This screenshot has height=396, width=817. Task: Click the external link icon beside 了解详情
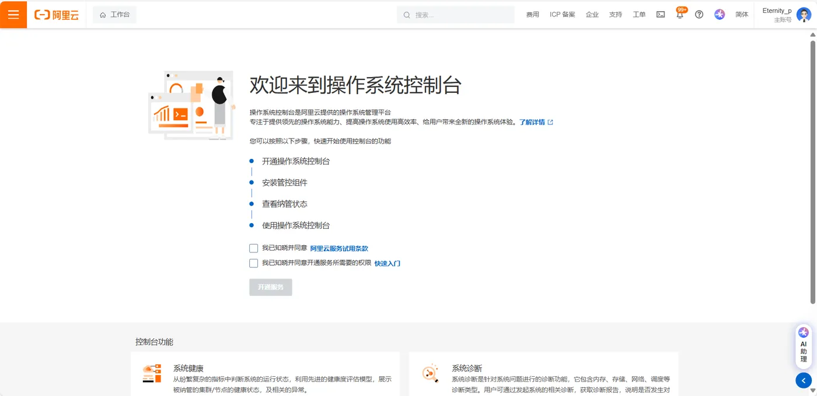pos(550,122)
